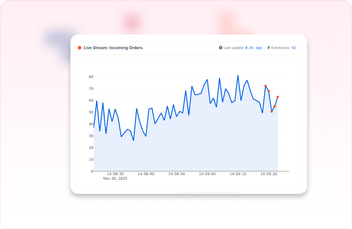Click the highest red marker near 72
The width and height of the screenshot is (352, 229).
265,86
